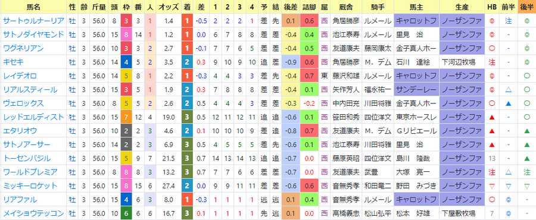Click the 厩舎 column header
Screen dimensions: 536x220
[x=346, y=7]
